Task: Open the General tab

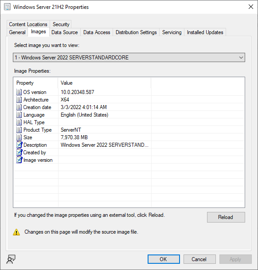Action: click(x=17, y=32)
